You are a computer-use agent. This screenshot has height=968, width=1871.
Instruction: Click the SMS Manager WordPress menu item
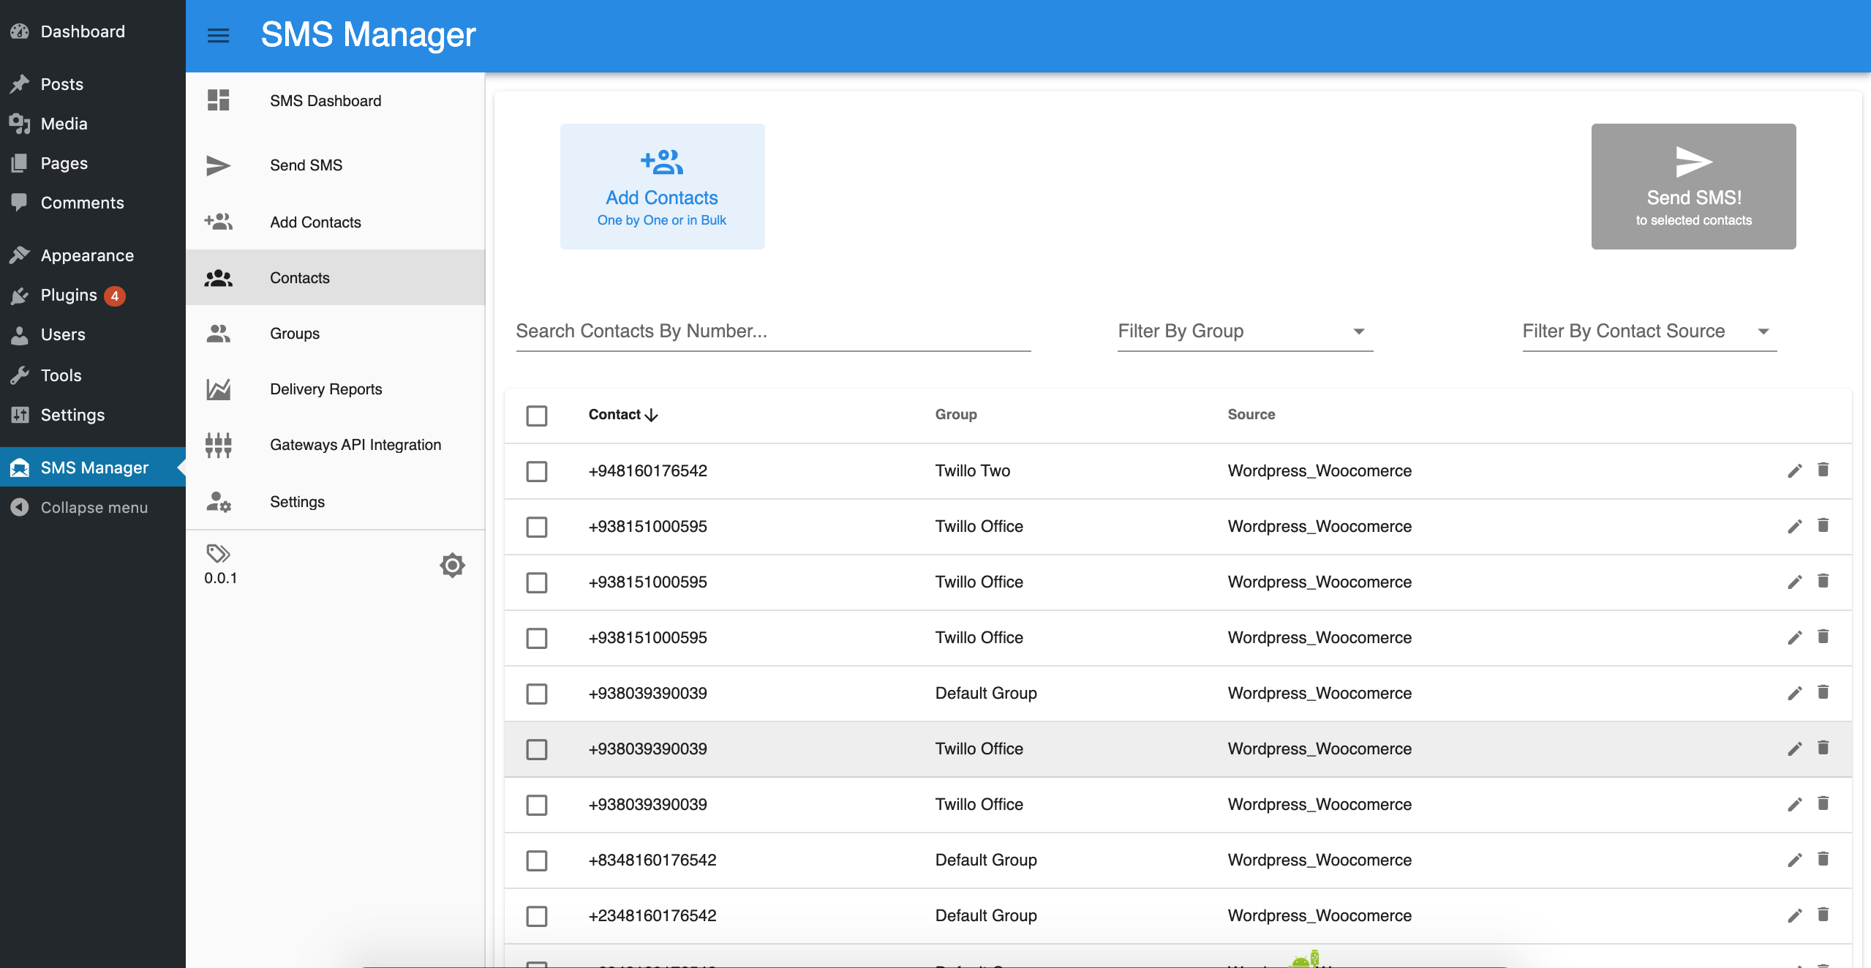(x=93, y=468)
